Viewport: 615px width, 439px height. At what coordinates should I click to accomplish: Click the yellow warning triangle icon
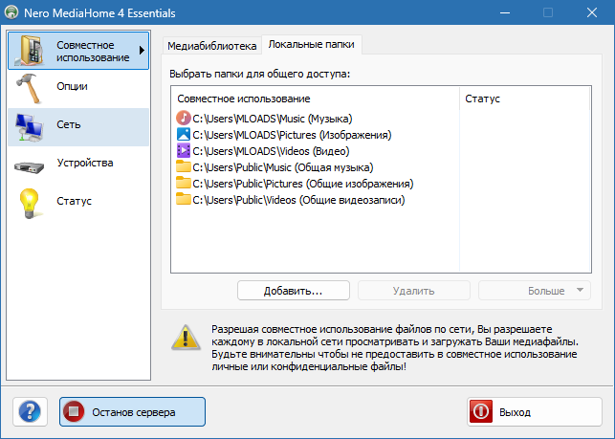click(186, 338)
